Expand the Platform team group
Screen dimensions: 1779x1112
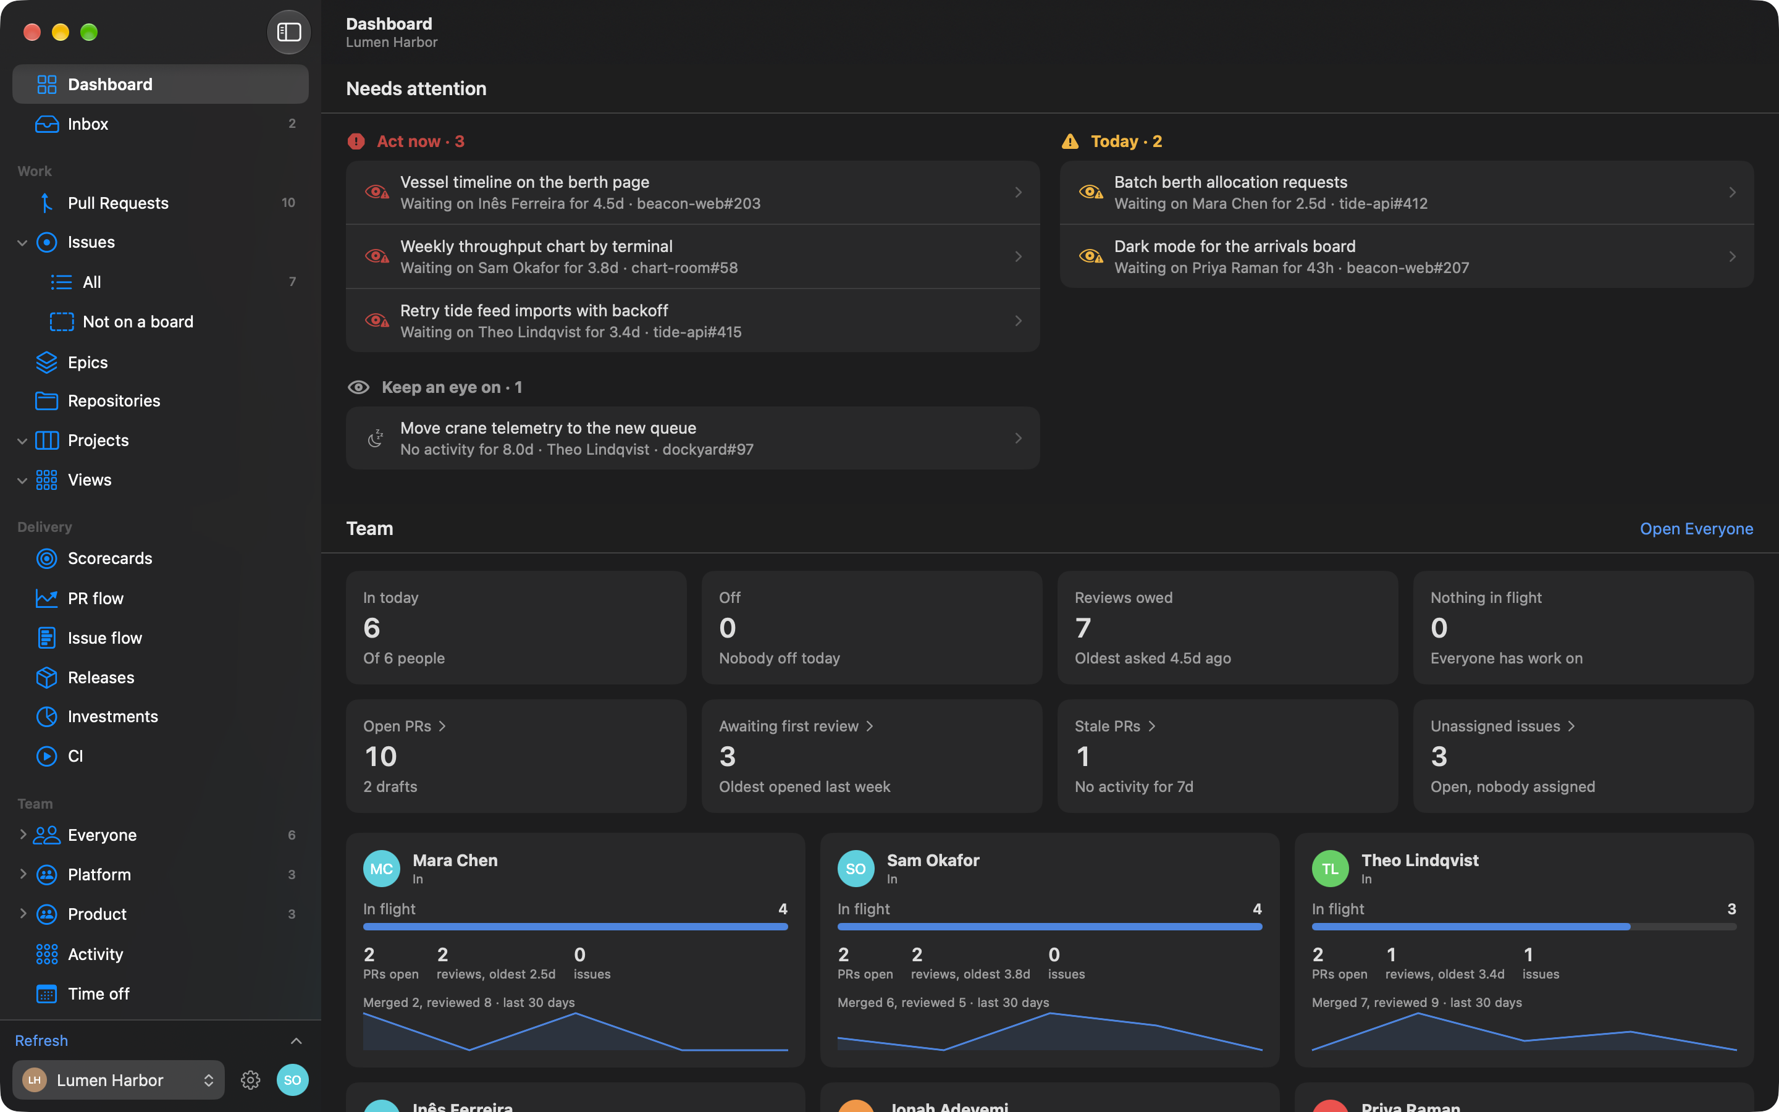pyautogui.click(x=22, y=874)
